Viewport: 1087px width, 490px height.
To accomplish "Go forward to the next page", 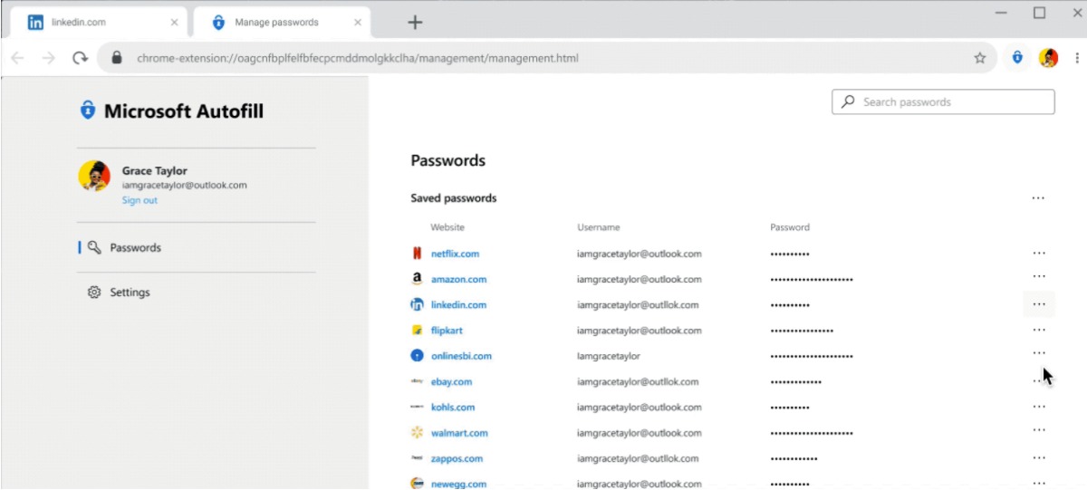I will (49, 58).
